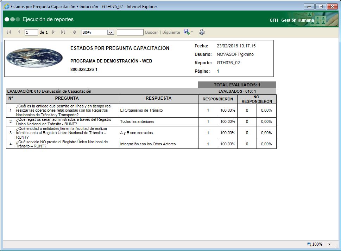The width and height of the screenshot is (341, 251).
Task: Expand the export format dropdown arrow
Action: (x=192, y=32)
